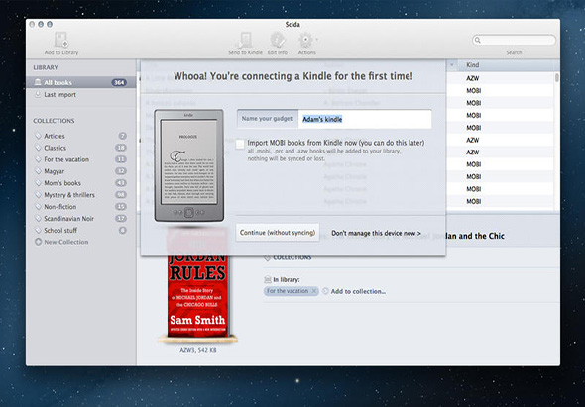Click the 364 count badge on All books
Screen dimensions: 585x407
click(119, 82)
